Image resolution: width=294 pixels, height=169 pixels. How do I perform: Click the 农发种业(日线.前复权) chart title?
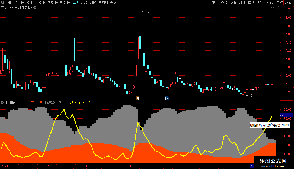click(16, 8)
